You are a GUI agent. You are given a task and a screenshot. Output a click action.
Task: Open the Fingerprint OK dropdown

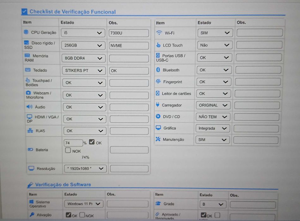(x=214, y=82)
